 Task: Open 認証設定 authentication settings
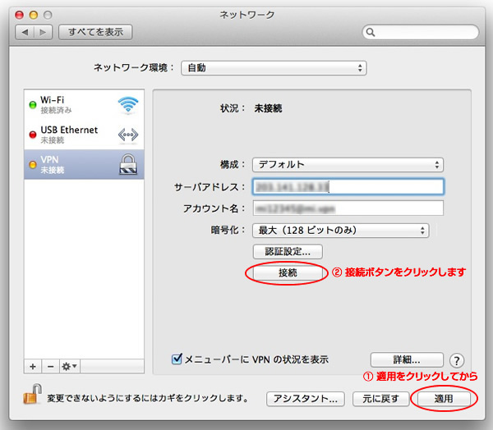click(x=288, y=252)
